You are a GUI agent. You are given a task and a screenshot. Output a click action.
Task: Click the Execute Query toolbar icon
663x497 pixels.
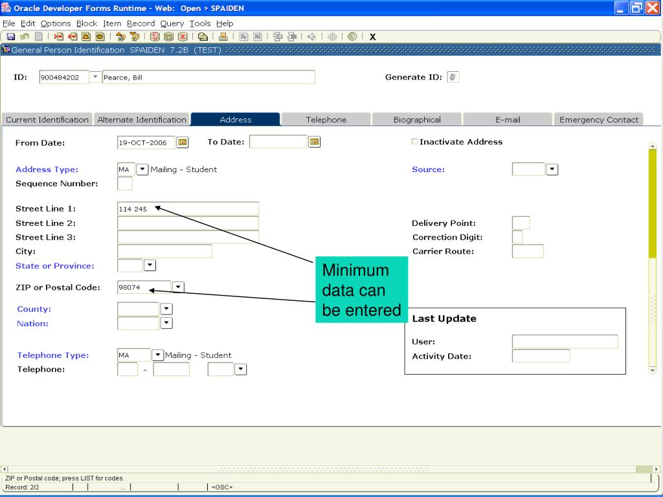tap(169, 37)
